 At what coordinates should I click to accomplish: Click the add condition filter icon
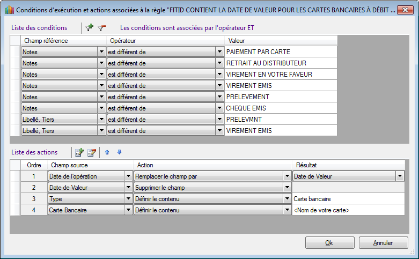(x=90, y=27)
